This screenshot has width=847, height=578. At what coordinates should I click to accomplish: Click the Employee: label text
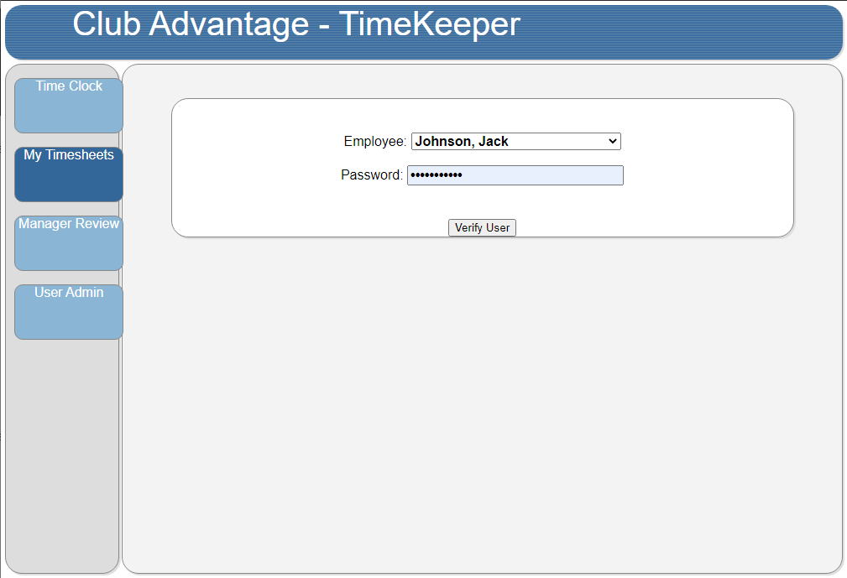tap(375, 142)
